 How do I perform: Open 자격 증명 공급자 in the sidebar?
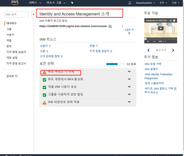(x=16, y=52)
